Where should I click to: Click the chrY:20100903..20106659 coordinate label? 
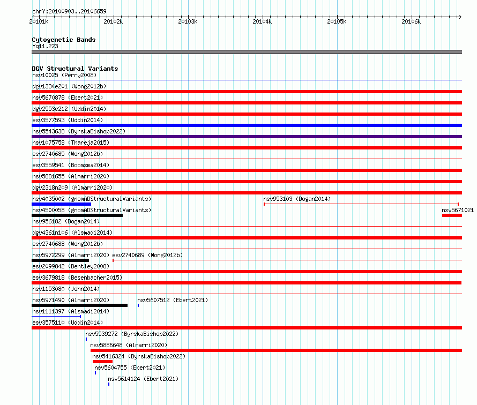[69, 11]
